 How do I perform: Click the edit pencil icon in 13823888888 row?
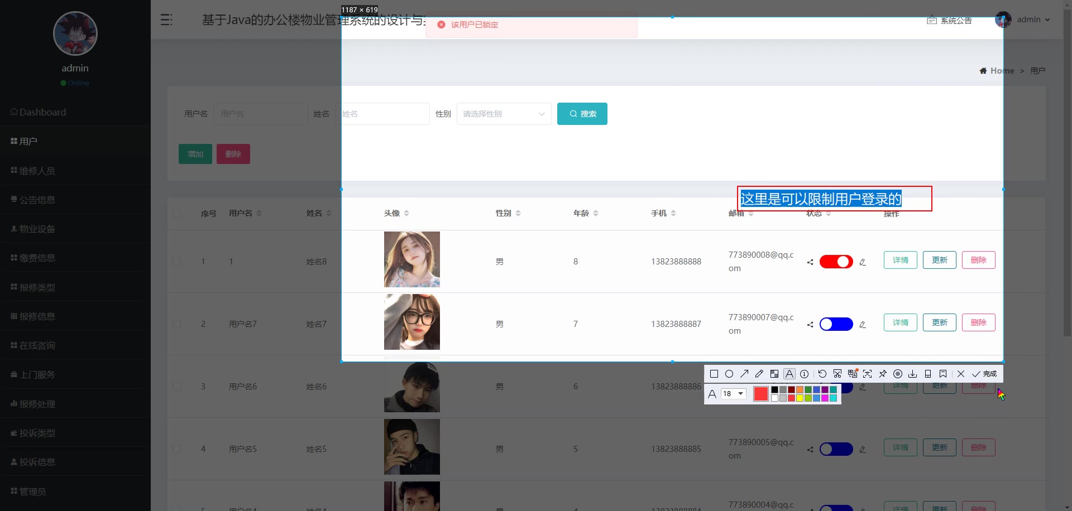click(863, 262)
